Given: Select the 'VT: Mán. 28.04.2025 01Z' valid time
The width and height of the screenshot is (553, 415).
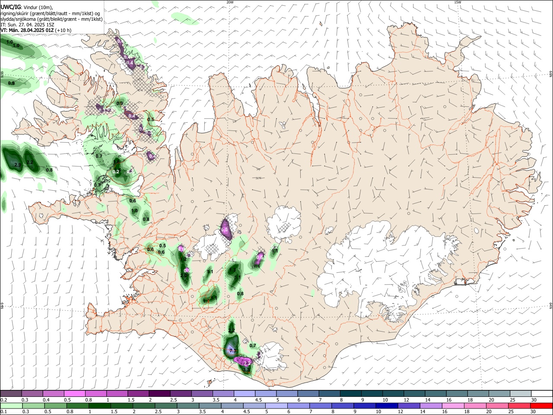Looking at the screenshot, I should coord(27,30).
